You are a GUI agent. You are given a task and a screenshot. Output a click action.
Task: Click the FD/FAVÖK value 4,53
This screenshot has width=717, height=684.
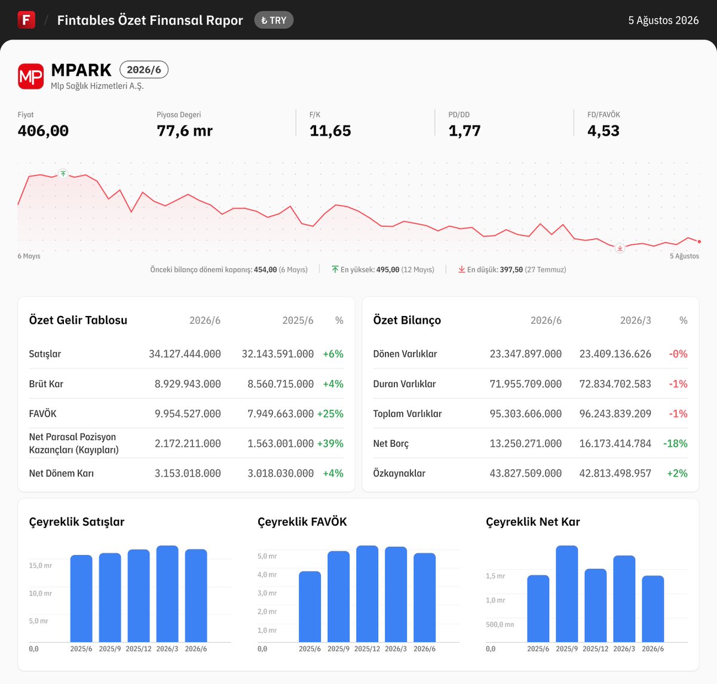pyautogui.click(x=603, y=131)
